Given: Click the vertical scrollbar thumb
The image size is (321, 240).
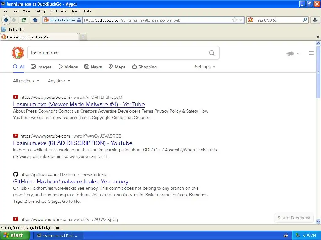Looking at the screenshot, I should 318,72.
